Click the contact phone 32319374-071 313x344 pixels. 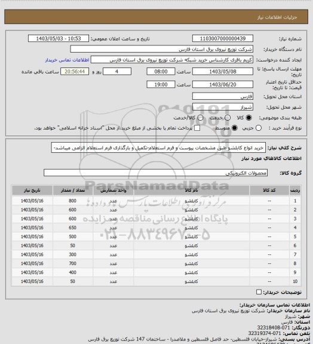click(x=265, y=333)
